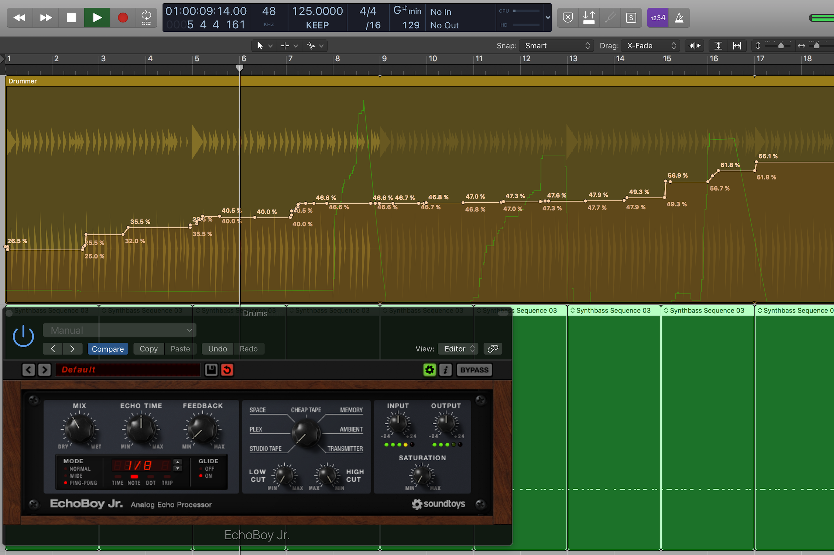Viewport: 834px width, 555px height.
Task: Click the EchoBoy info i icon
Action: (x=445, y=370)
